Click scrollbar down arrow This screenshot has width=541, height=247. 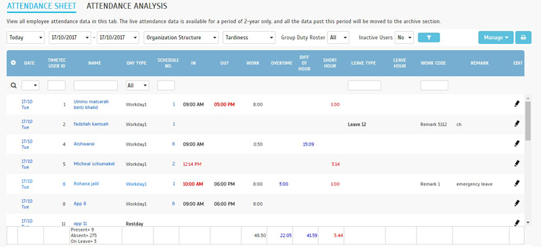tap(527, 222)
